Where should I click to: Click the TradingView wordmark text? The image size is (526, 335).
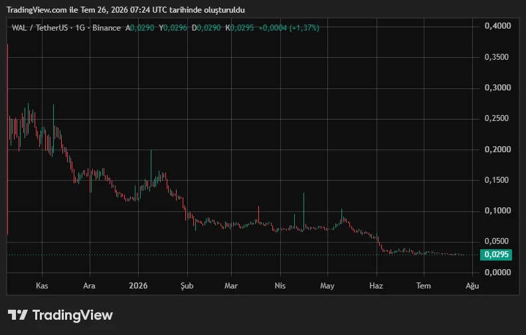[72, 315]
